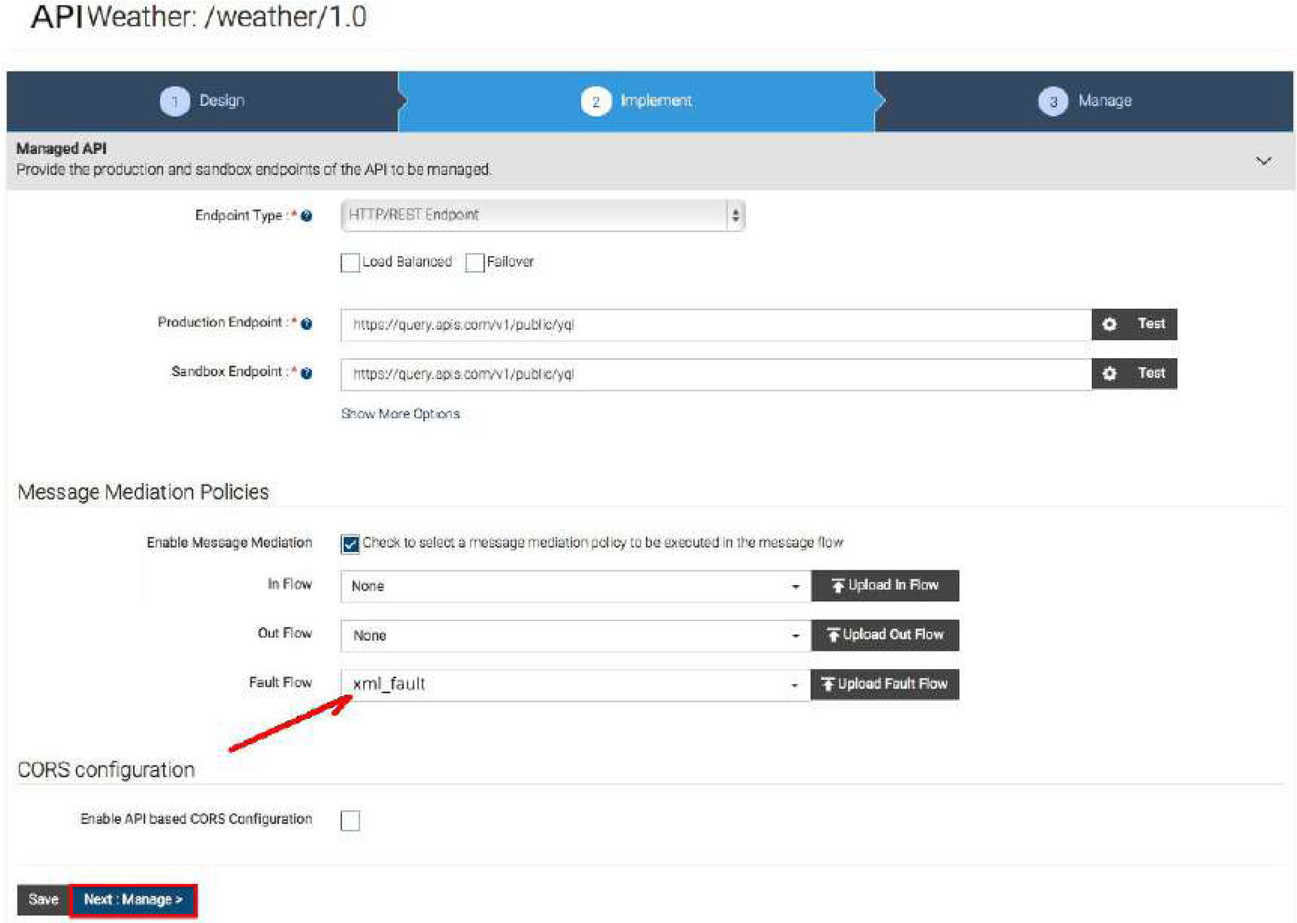Open gear settings for Sandbox Endpoint
Screen dimensions: 1297x923
tap(1110, 374)
